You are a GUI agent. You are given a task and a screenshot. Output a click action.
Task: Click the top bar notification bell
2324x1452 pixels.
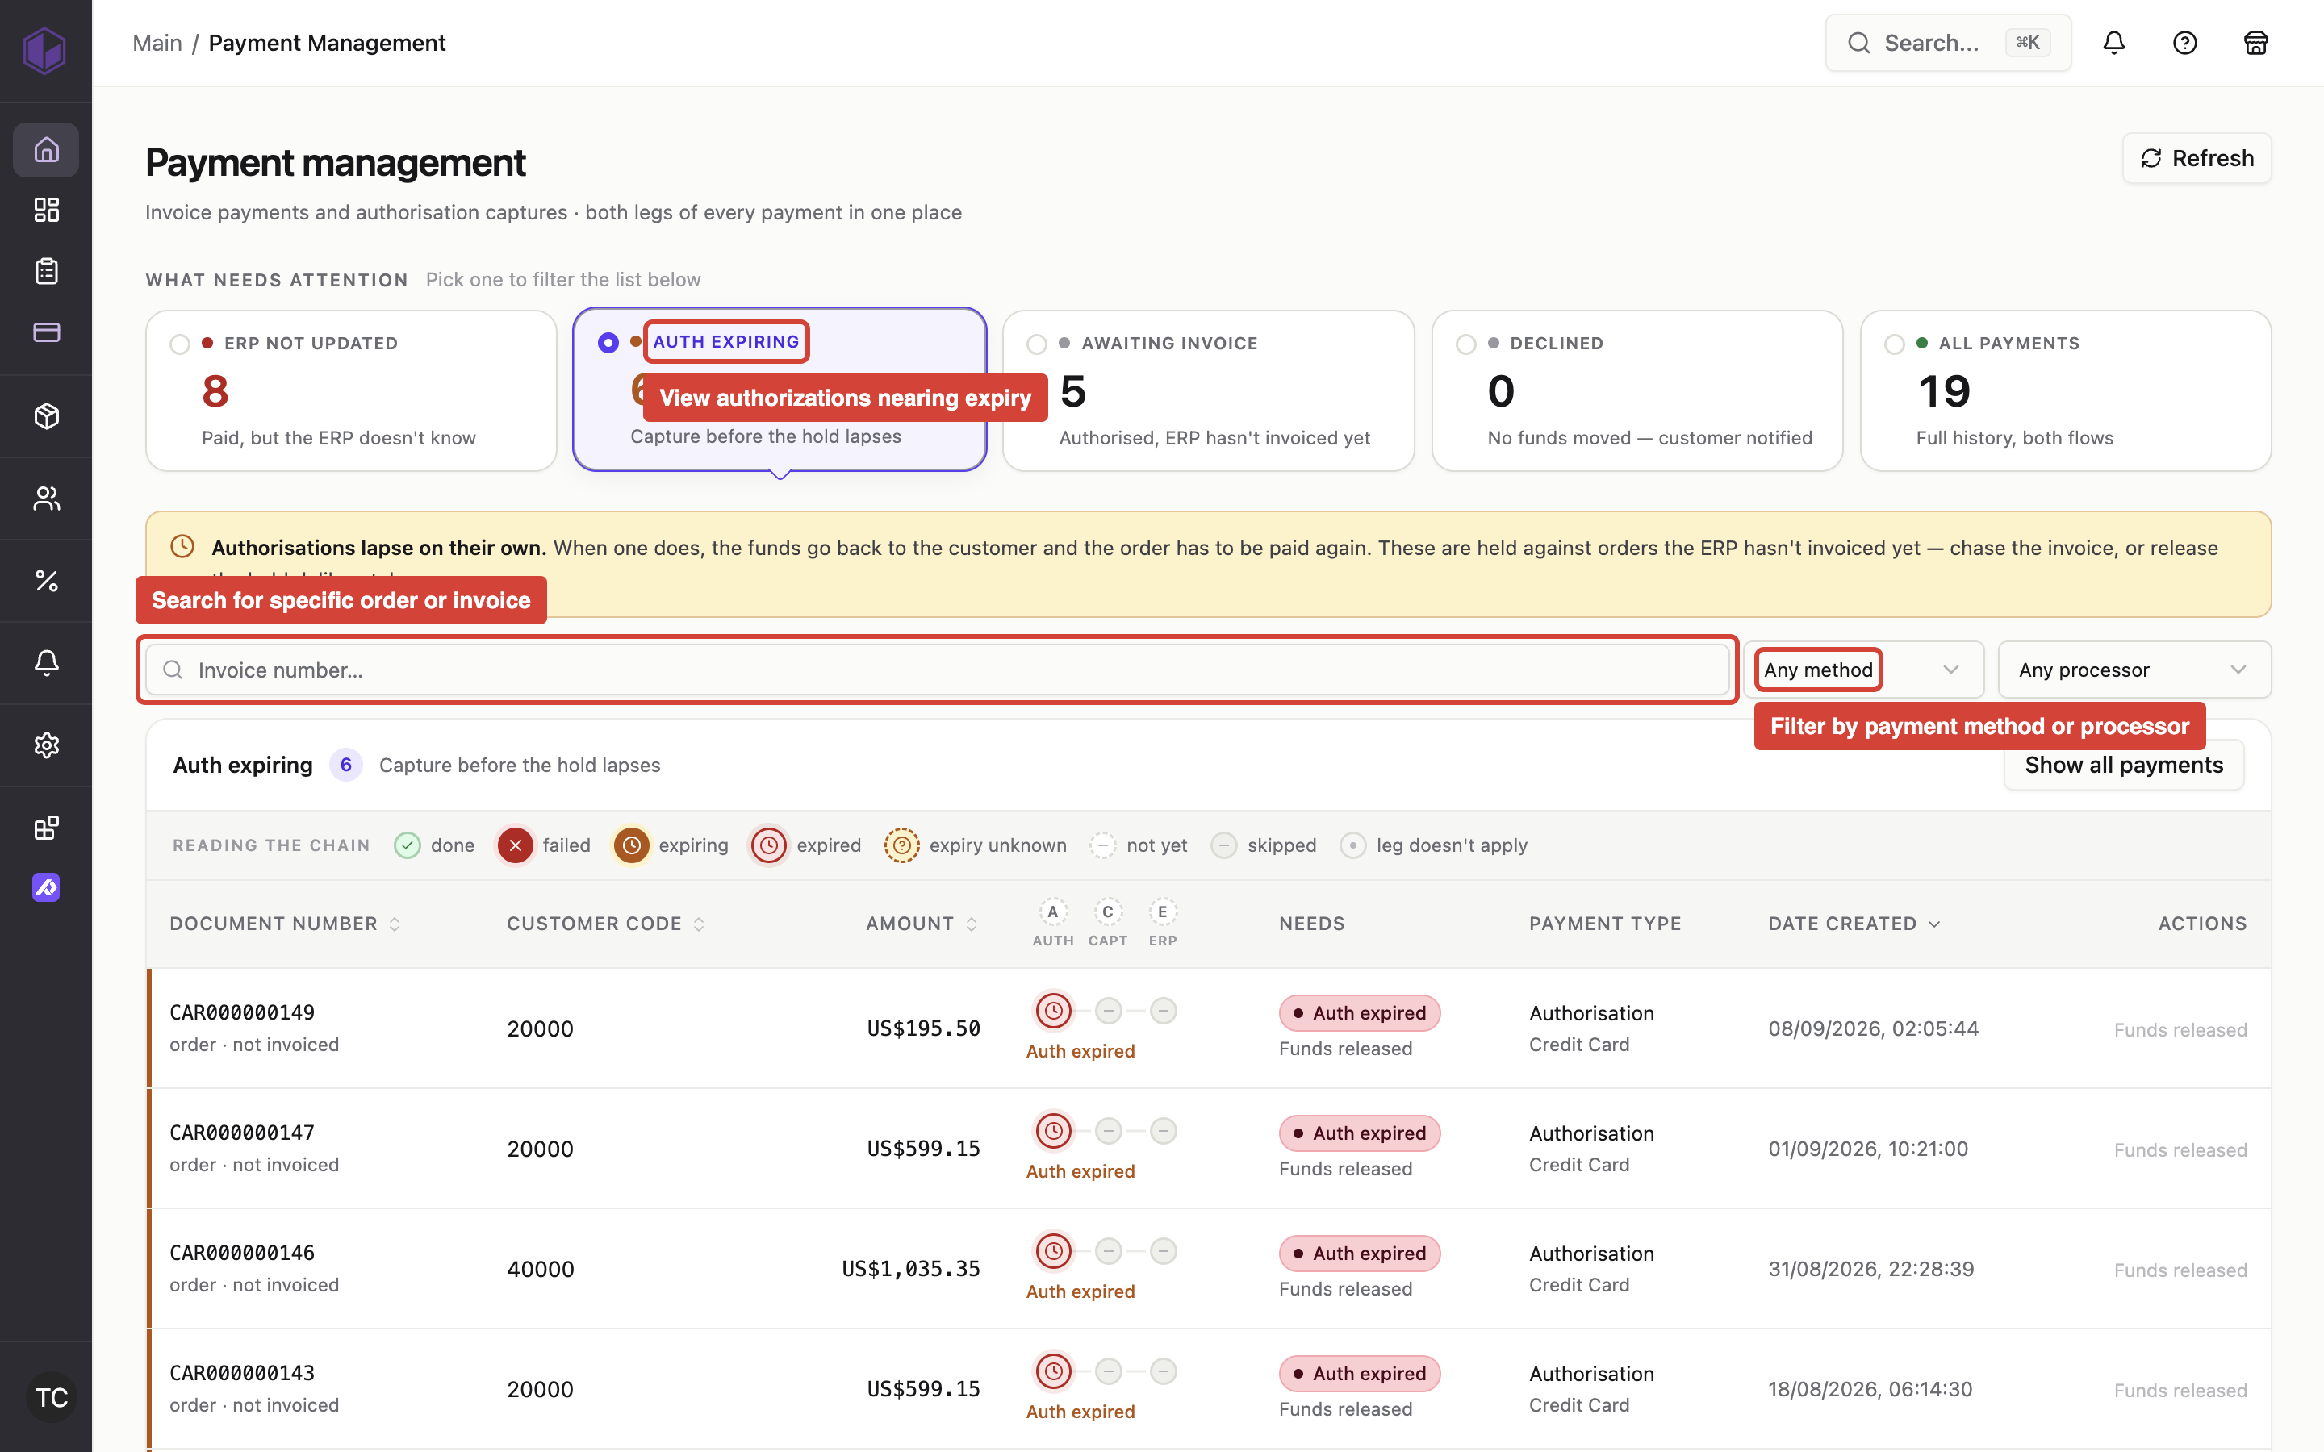point(2113,42)
